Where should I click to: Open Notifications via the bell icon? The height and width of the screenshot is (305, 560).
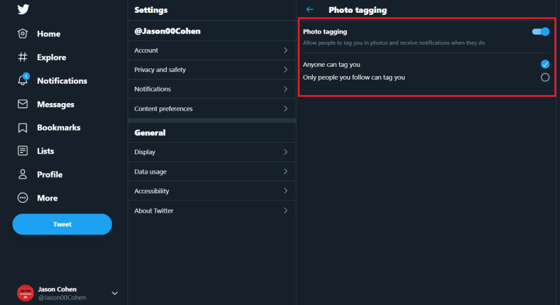pyautogui.click(x=23, y=80)
